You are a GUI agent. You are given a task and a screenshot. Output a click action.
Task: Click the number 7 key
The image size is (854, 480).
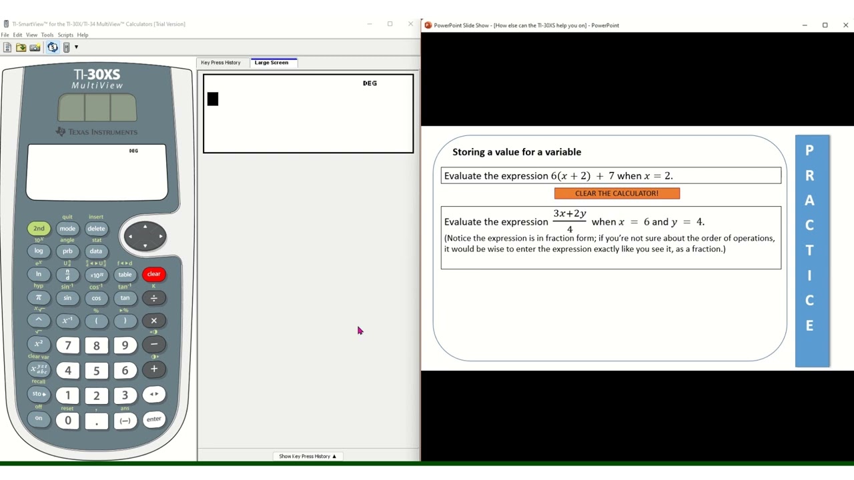[67, 345]
